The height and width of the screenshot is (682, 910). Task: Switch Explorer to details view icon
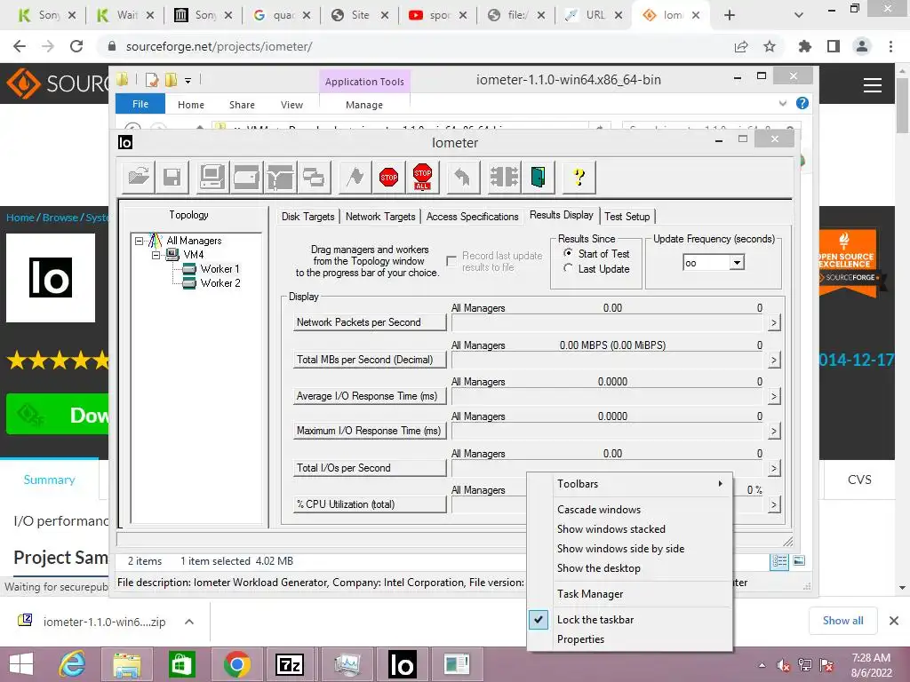(x=779, y=561)
